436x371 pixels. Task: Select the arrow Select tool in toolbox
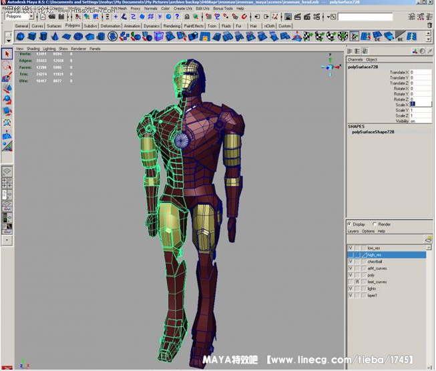[7, 53]
